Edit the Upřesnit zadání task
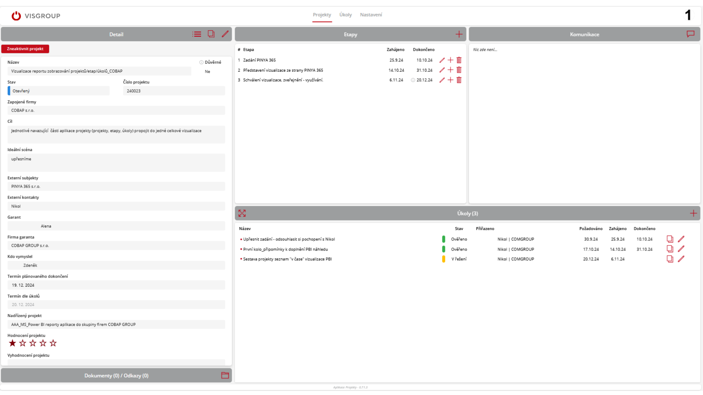Screen dimensions: 703x395 (x=681, y=239)
